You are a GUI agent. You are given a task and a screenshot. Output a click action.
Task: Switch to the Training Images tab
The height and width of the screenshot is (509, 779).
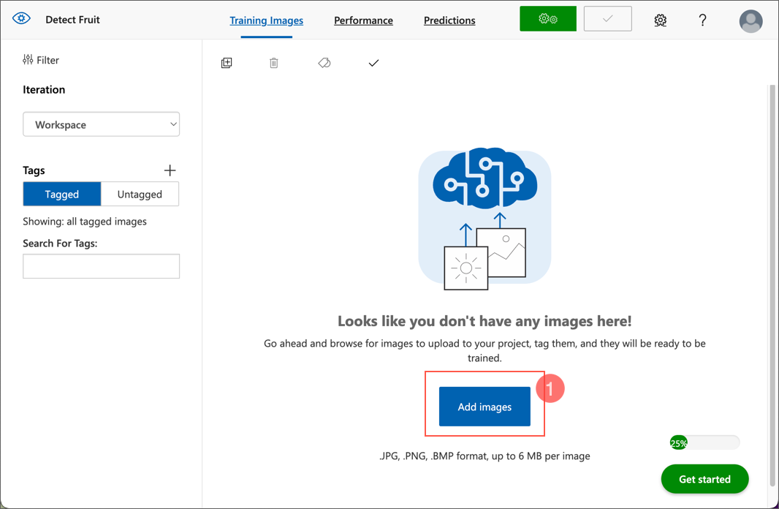coord(266,20)
